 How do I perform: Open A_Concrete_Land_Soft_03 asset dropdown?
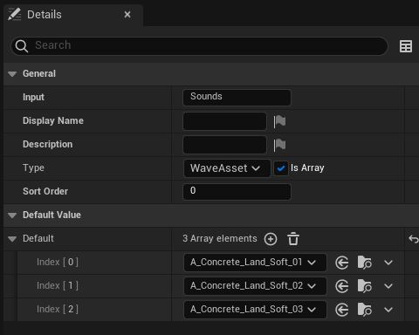pos(255,310)
